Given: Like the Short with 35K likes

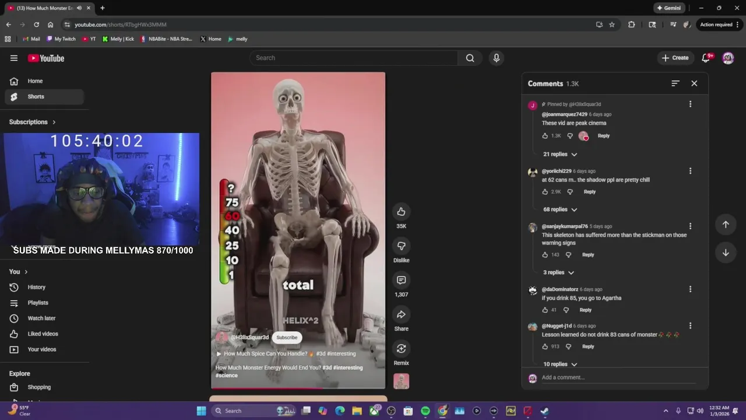Looking at the screenshot, I should [401, 212].
